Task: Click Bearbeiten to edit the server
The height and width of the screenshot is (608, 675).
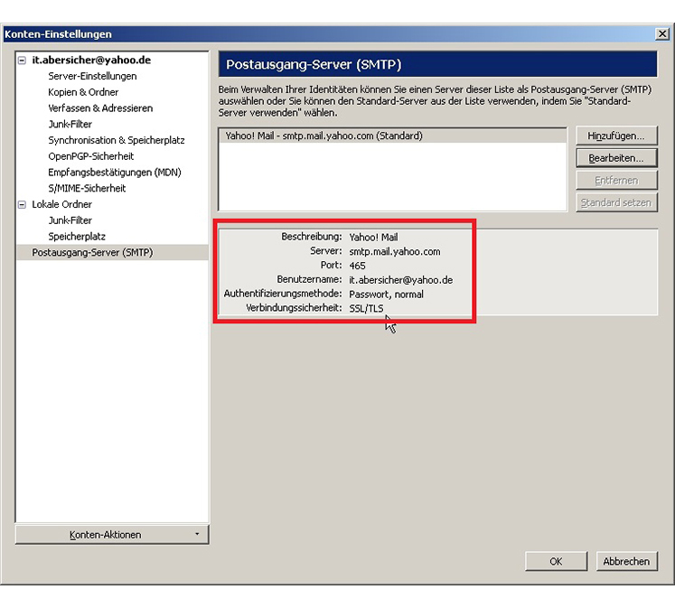Action: (x=616, y=158)
